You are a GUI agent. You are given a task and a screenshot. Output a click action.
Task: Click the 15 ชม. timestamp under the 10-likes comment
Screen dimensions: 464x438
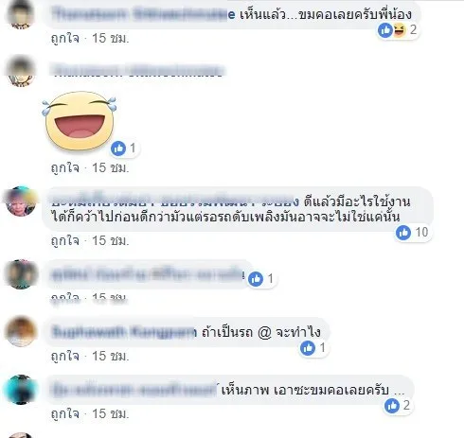[x=110, y=240]
